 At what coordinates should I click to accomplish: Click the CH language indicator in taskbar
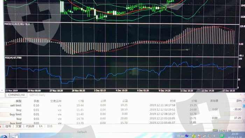[178, 136]
